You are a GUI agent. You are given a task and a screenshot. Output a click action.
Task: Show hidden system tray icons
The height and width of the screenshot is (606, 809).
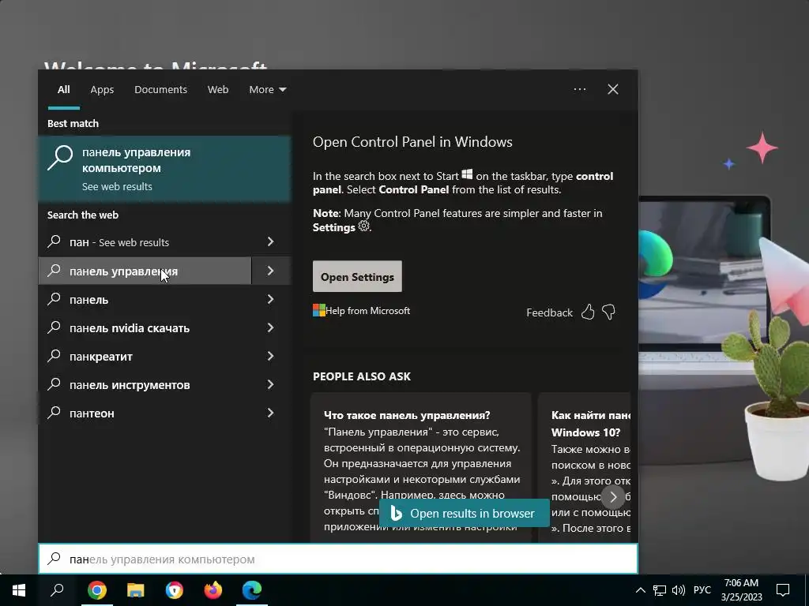pyautogui.click(x=640, y=590)
